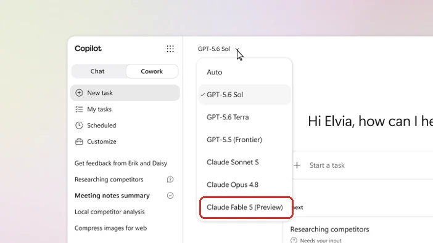
Task: Open Get feedback from Erik and Daisy
Action: click(121, 164)
